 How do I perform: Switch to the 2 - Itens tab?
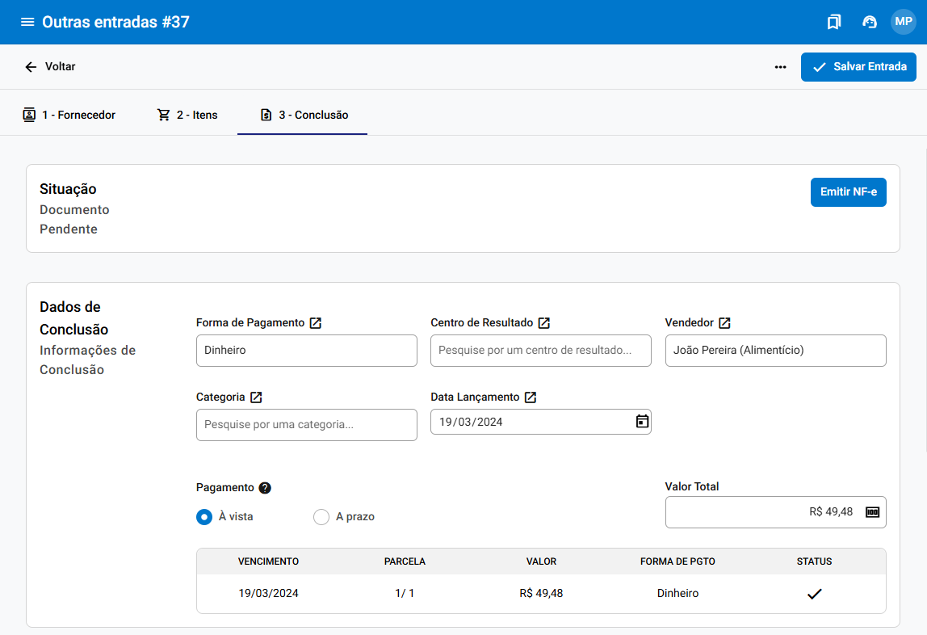pyautogui.click(x=187, y=115)
